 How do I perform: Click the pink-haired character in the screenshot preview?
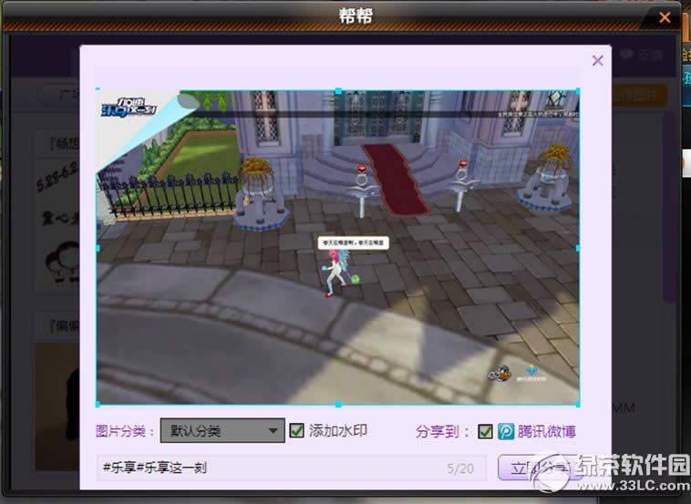[336, 273]
